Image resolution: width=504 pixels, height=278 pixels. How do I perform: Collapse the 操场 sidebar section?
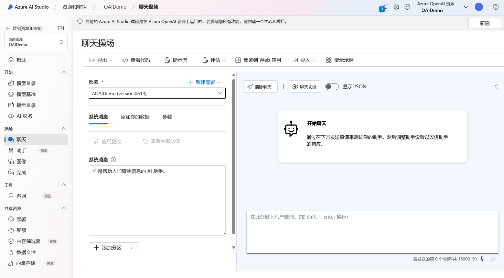[64, 129]
